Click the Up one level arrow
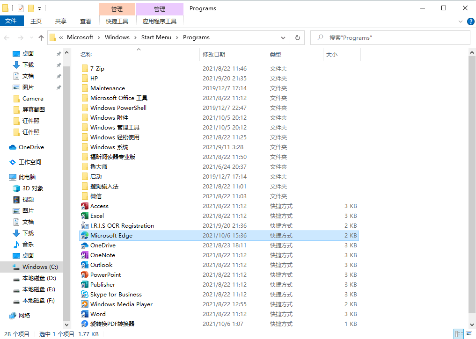The height and width of the screenshot is (339, 476). (x=41, y=37)
